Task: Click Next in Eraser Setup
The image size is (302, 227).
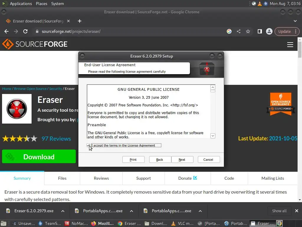Action: coord(182,160)
